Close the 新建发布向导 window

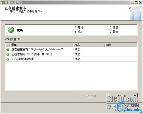point(140,2)
